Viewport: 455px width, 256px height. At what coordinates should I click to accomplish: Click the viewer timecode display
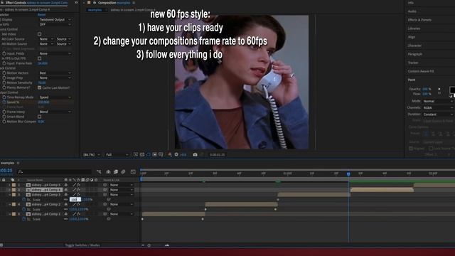[217, 155]
